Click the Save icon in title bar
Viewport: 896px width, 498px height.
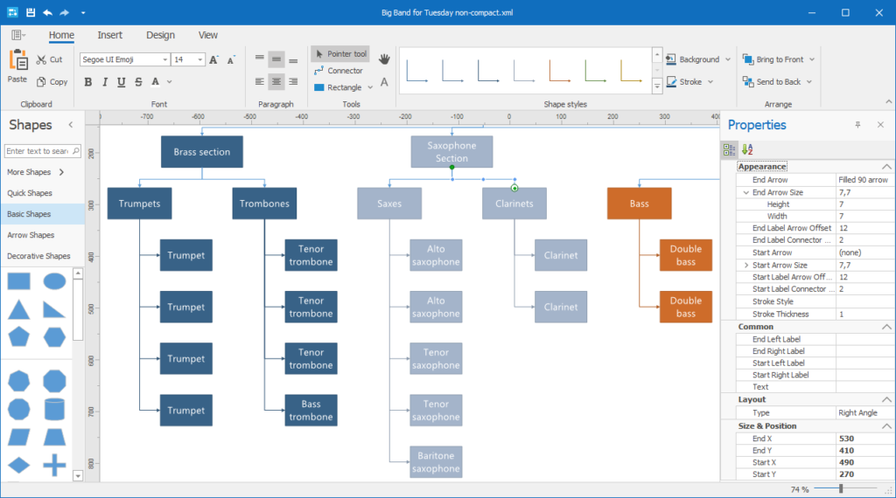click(x=31, y=13)
